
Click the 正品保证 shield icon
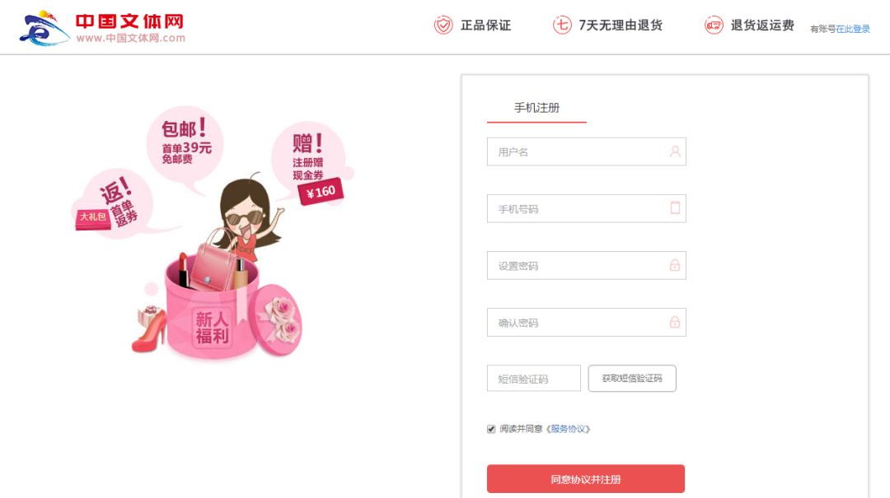pos(443,25)
